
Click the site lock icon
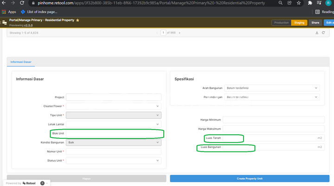pos(33,3)
